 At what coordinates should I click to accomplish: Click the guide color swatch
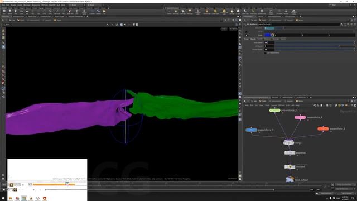coord(268,35)
